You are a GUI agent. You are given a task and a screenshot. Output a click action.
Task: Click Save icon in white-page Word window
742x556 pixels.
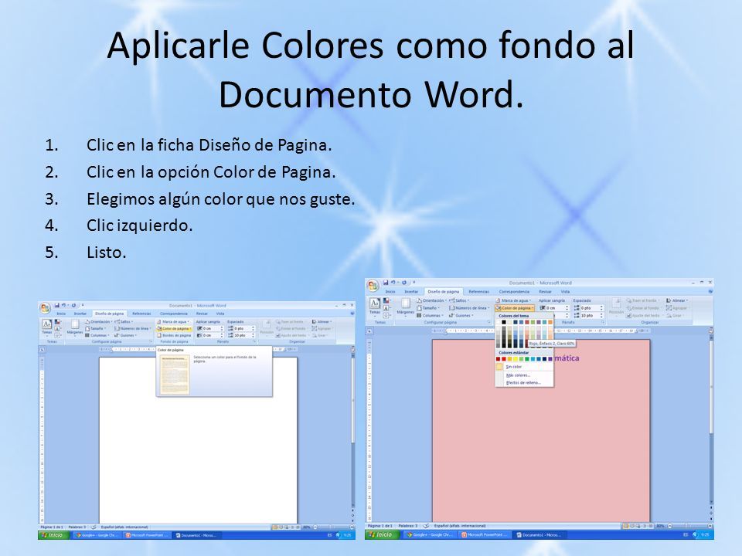click(57, 306)
